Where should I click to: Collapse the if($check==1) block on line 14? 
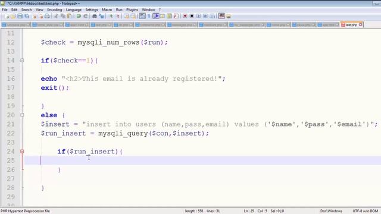pyautogui.click(x=22, y=60)
